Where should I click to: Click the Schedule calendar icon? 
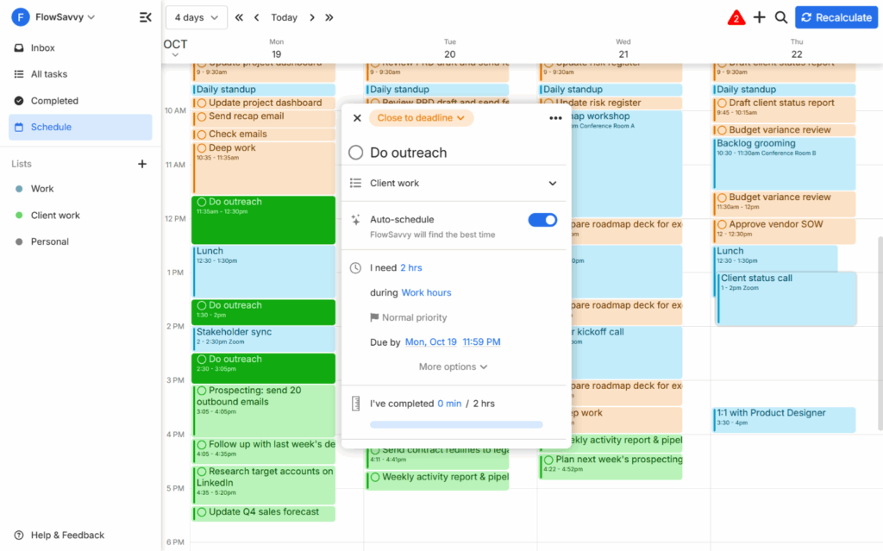(19, 128)
